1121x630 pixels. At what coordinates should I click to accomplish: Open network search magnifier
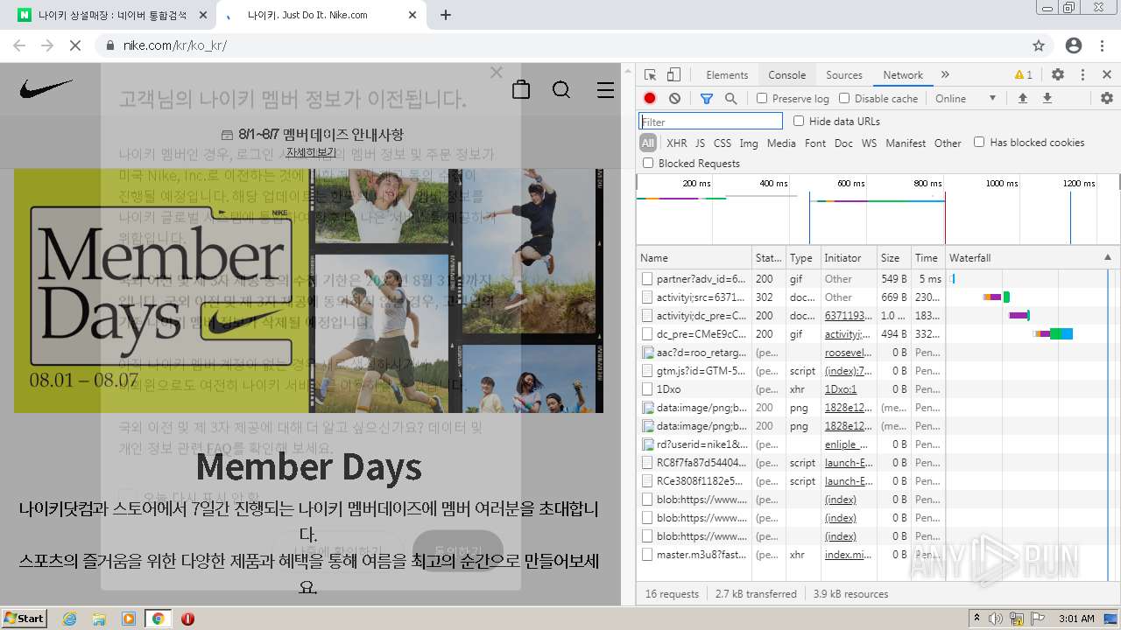(730, 99)
